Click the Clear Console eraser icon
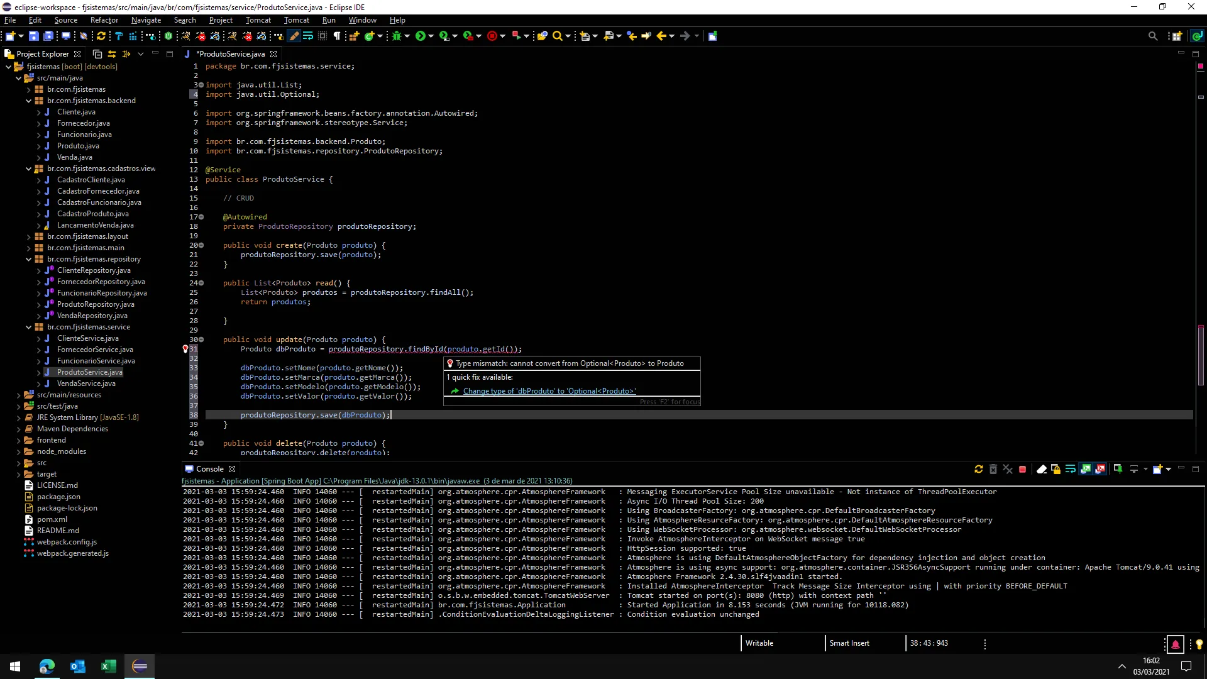Screen dimensions: 1207x679 click(x=1042, y=470)
